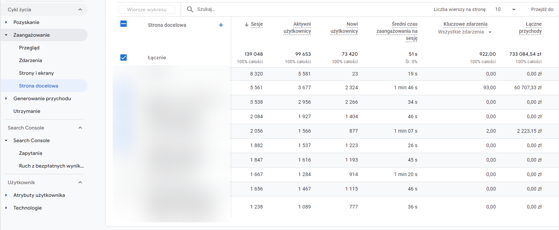Collapse the Cykl życia section
The image size is (559, 230).
[80, 10]
